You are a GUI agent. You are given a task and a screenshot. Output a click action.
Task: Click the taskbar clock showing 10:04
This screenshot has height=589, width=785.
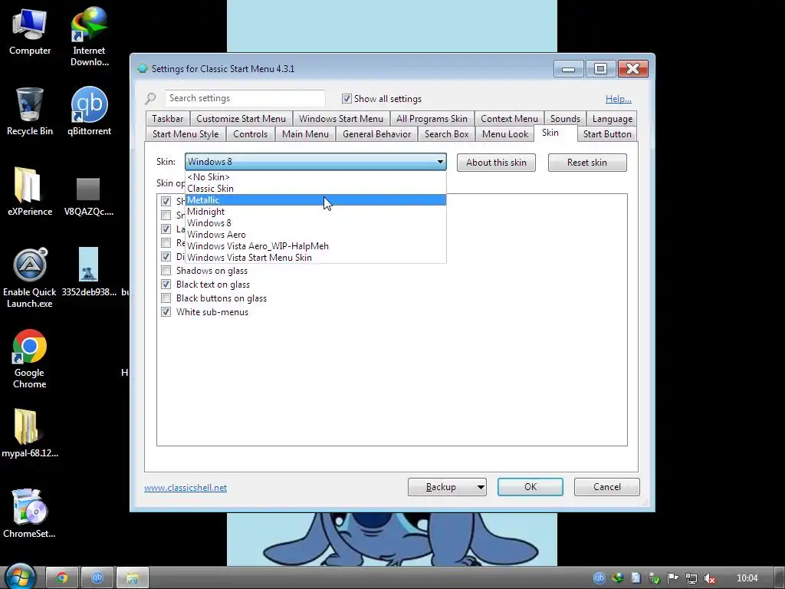(747, 578)
